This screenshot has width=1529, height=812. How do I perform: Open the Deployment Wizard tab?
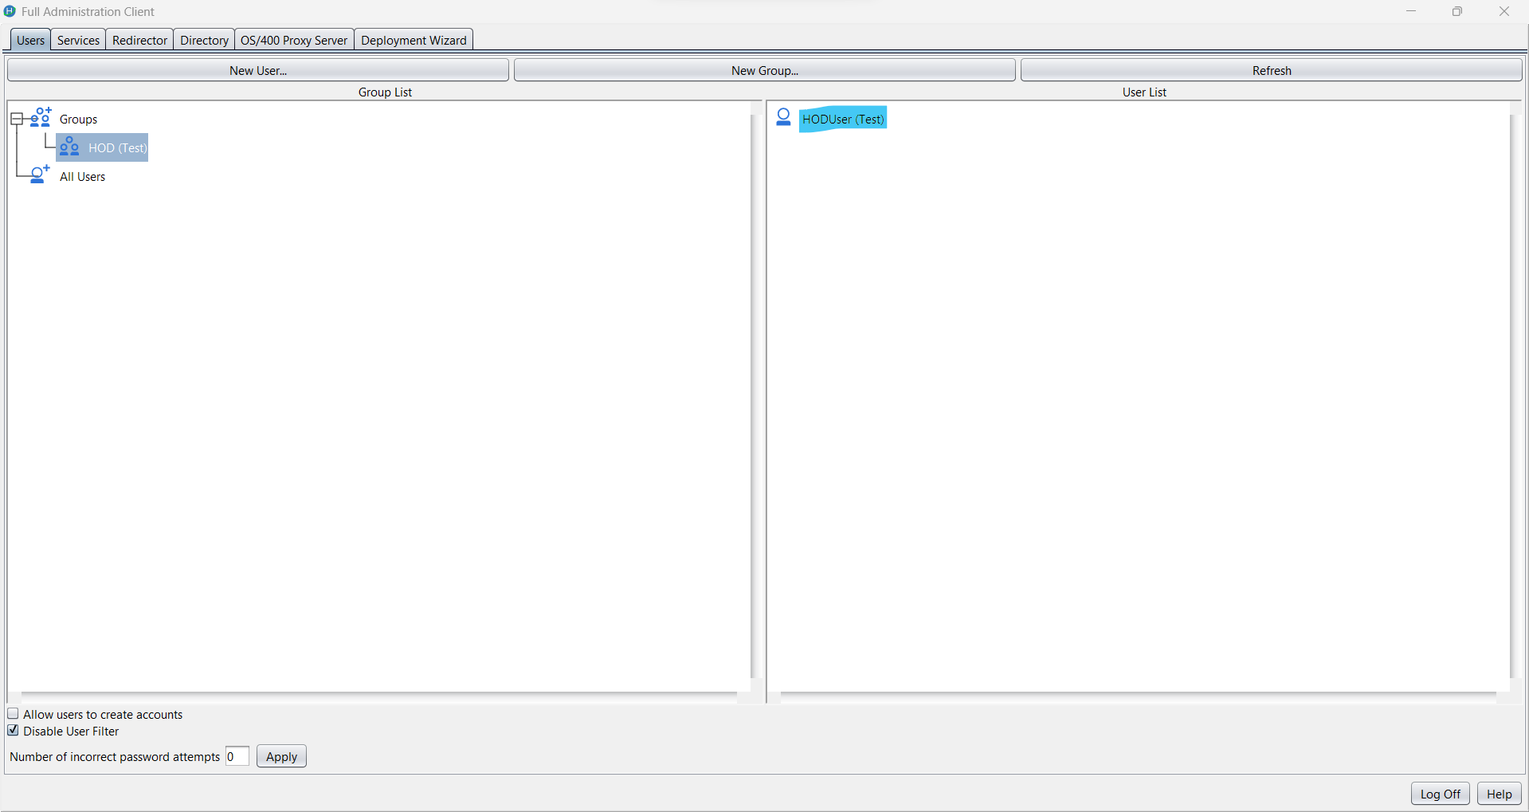click(x=414, y=39)
